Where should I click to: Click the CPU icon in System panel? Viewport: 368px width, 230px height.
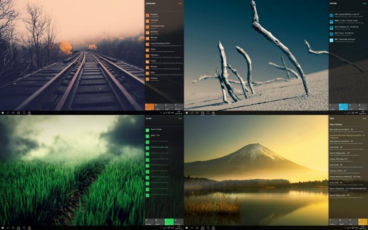[332, 15]
